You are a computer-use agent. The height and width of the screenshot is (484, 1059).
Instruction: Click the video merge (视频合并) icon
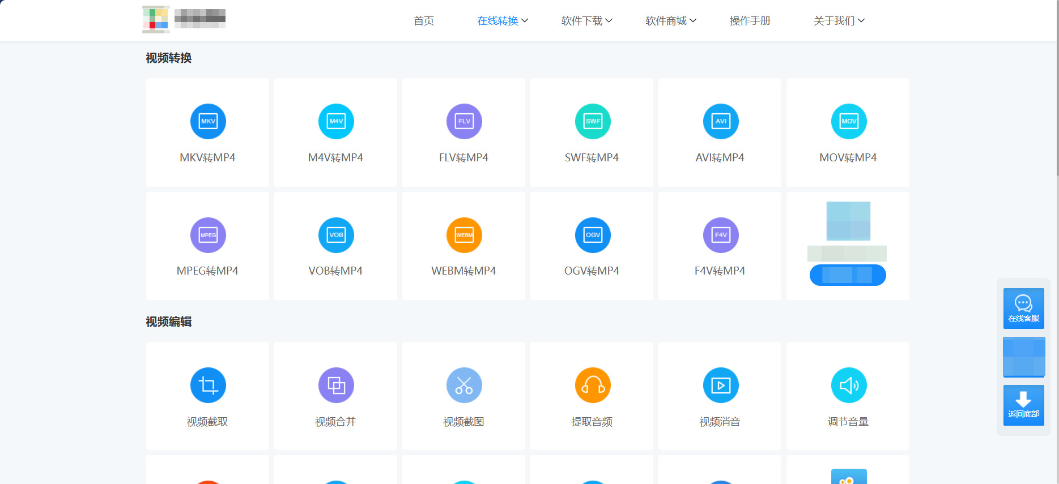(x=336, y=386)
